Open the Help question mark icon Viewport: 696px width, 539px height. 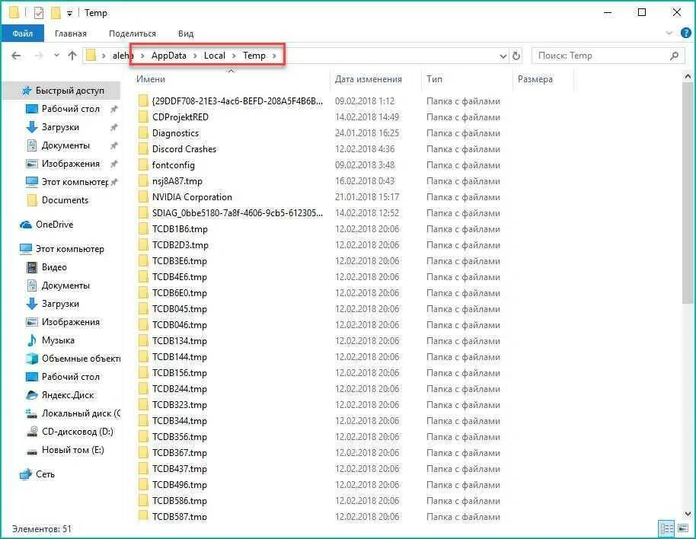point(686,33)
